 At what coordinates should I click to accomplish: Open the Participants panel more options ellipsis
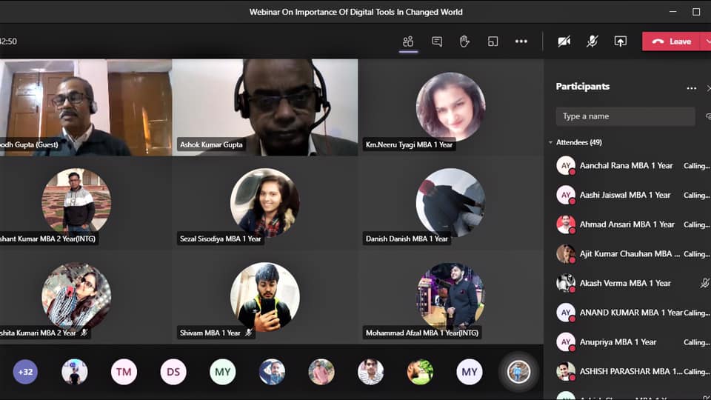tap(691, 87)
